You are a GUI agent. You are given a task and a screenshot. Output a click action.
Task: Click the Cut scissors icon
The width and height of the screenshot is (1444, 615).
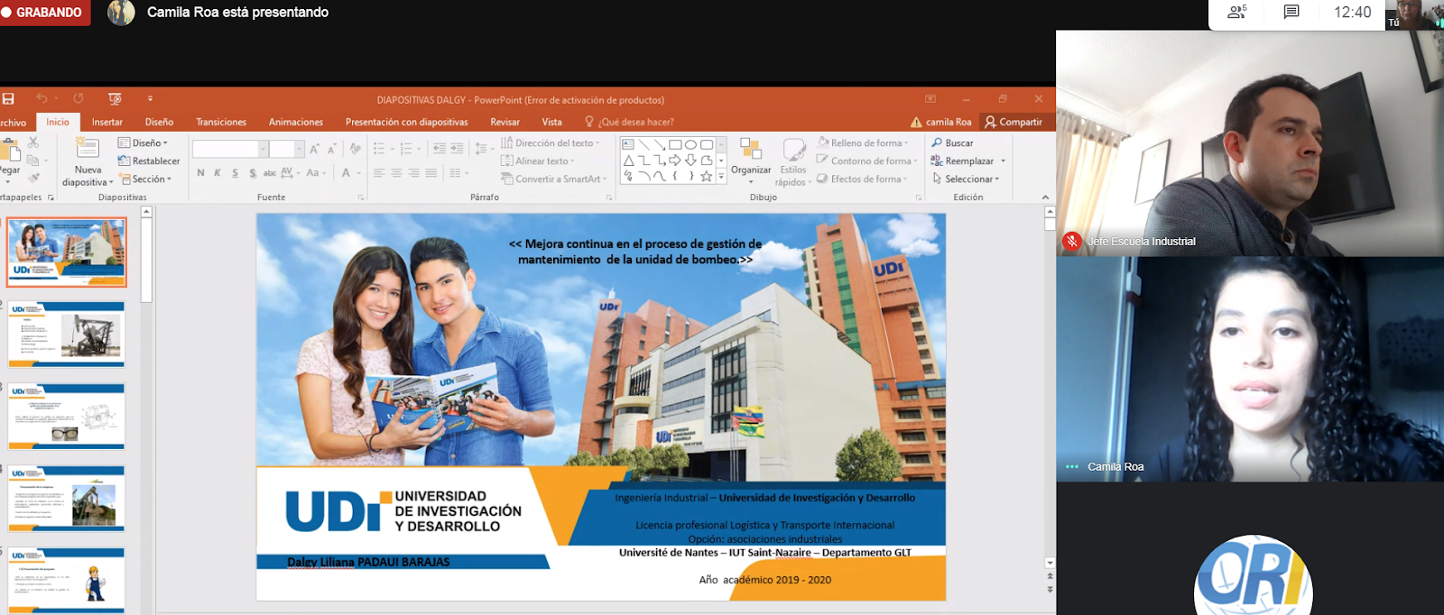[x=33, y=142]
